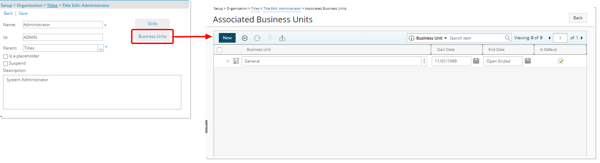This screenshot has height=163, width=600.
Task: Click the refresh icon in the toolbar
Action: coord(257,38)
